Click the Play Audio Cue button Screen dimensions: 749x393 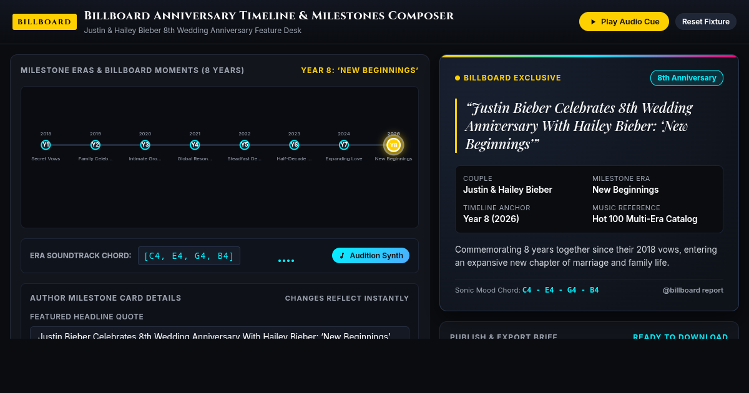pyautogui.click(x=624, y=21)
